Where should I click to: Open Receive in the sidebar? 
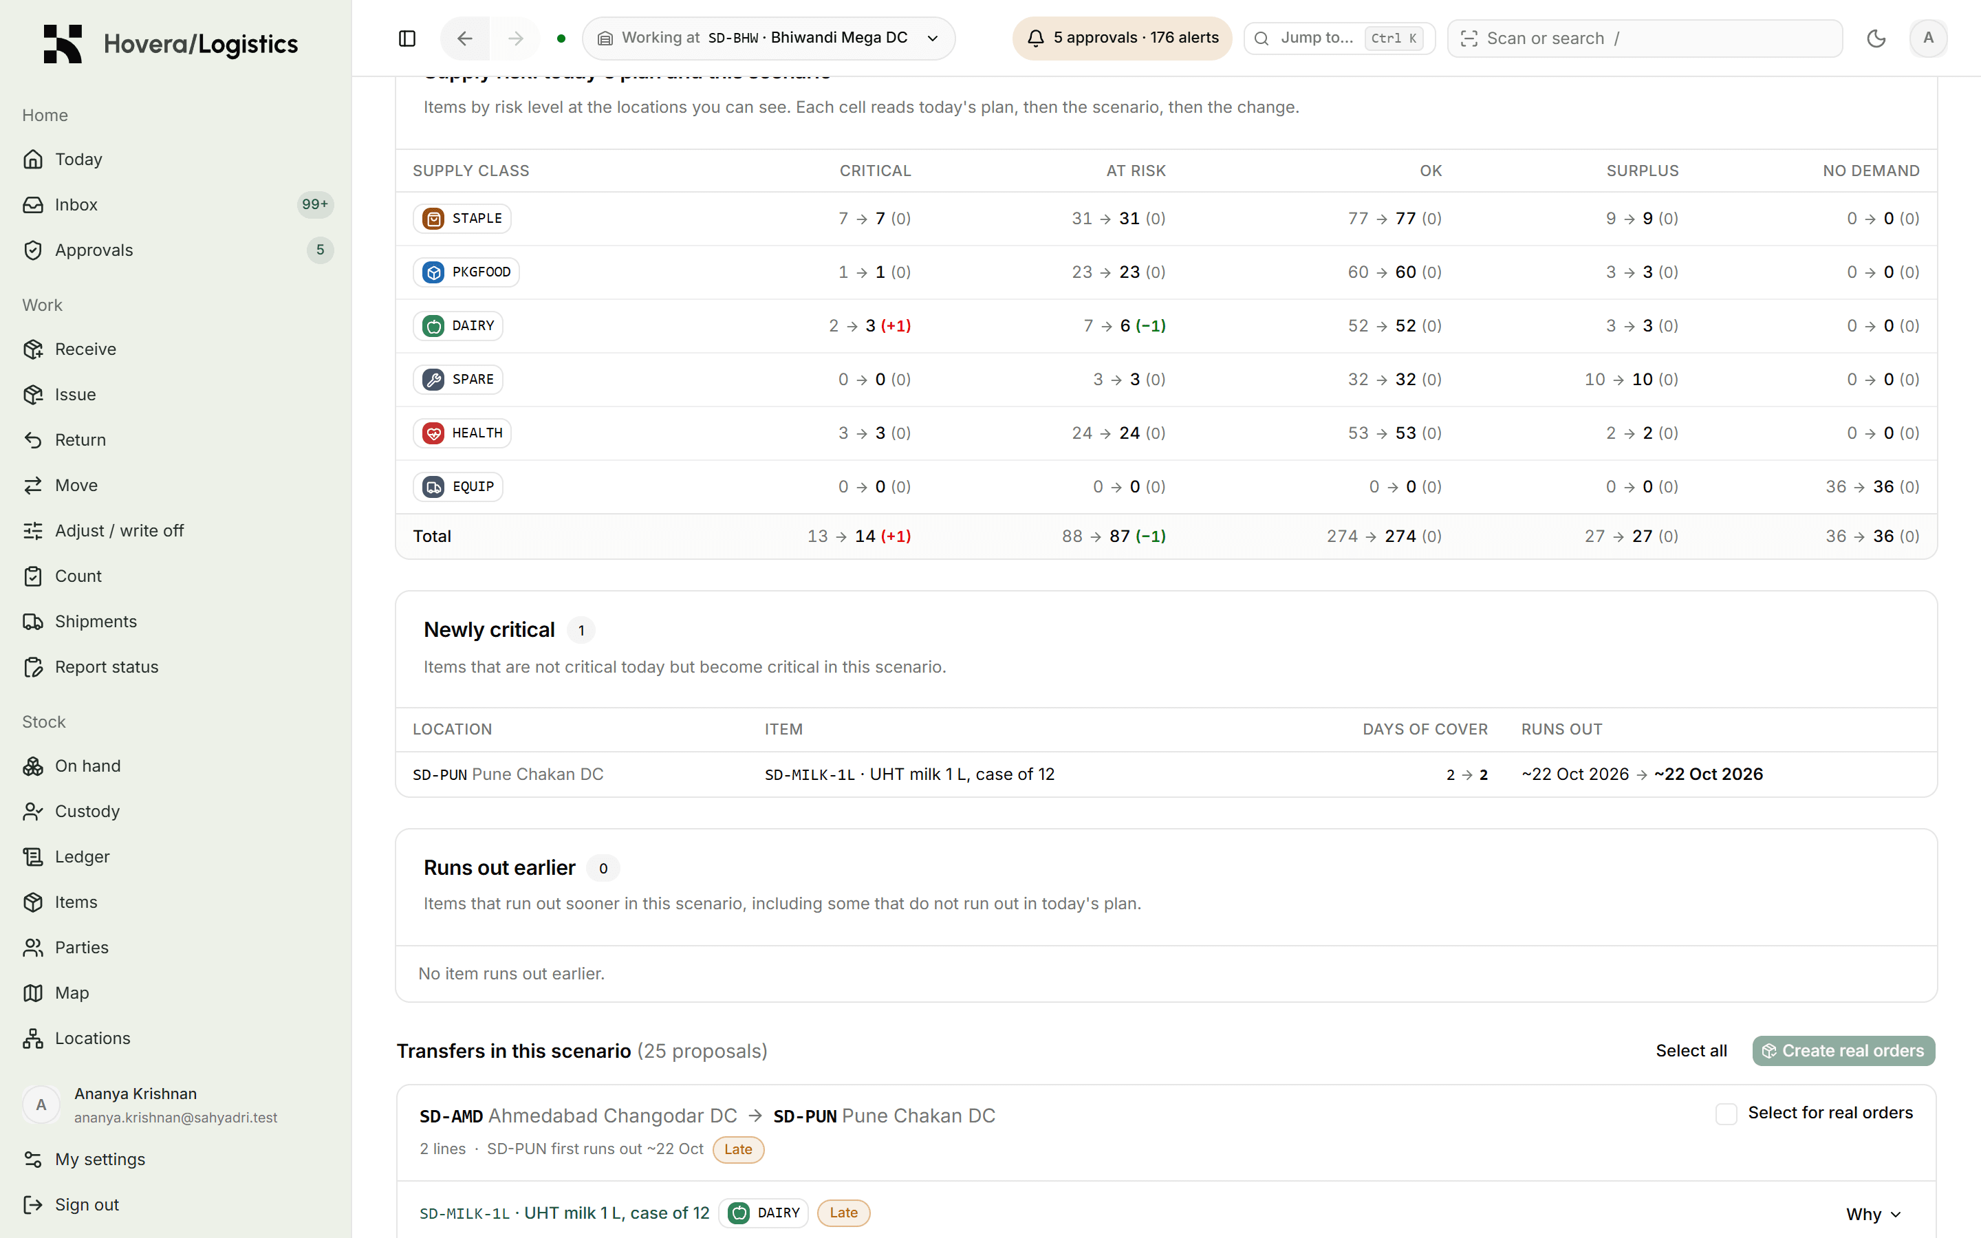pos(176,349)
